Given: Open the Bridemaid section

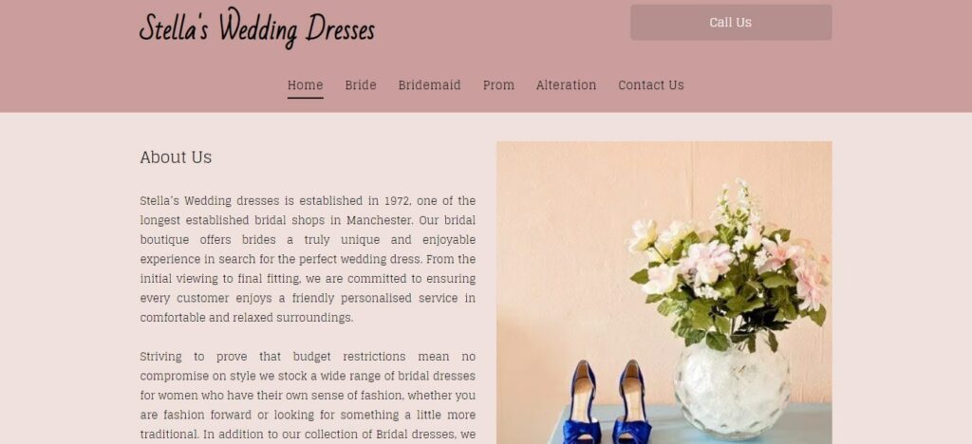Looking at the screenshot, I should tap(430, 84).
